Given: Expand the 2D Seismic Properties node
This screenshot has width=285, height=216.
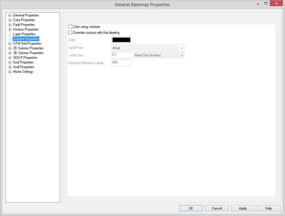Looking at the screenshot, I should 10,48.
